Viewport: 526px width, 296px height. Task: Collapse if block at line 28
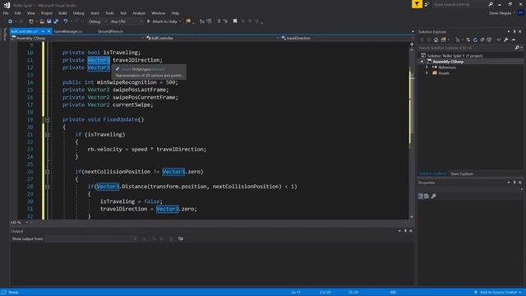(x=48, y=187)
